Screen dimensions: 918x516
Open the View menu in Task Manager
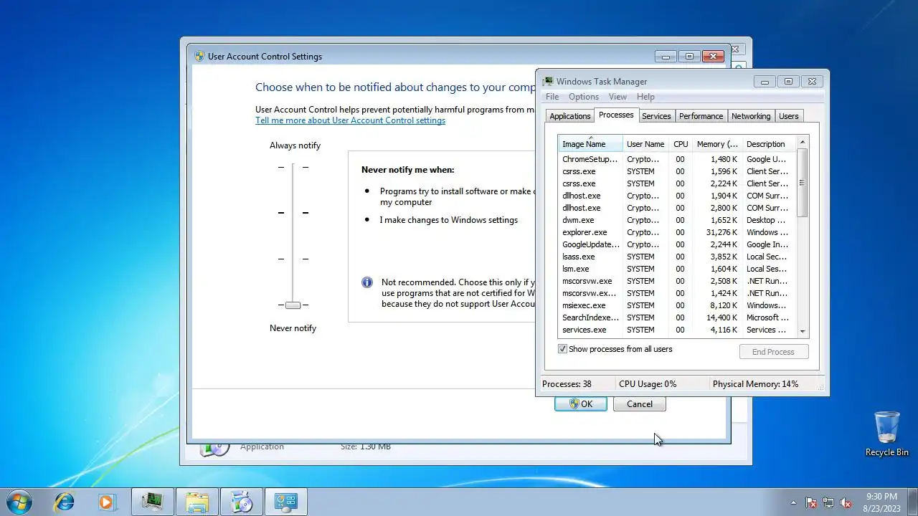[x=617, y=97]
